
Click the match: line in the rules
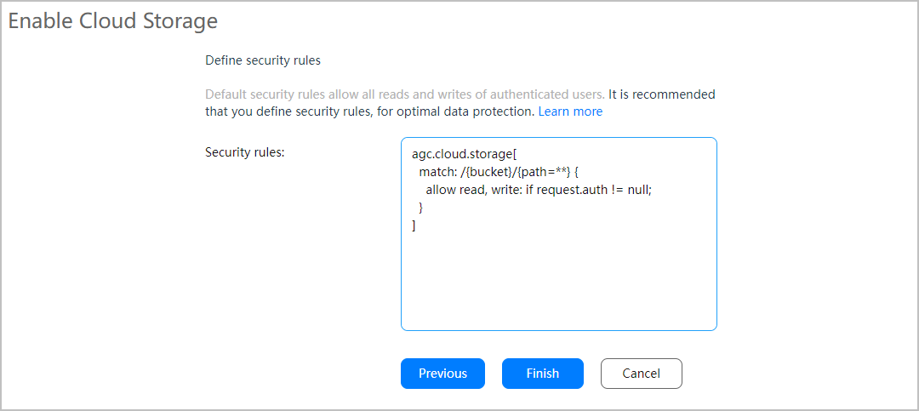click(439, 172)
